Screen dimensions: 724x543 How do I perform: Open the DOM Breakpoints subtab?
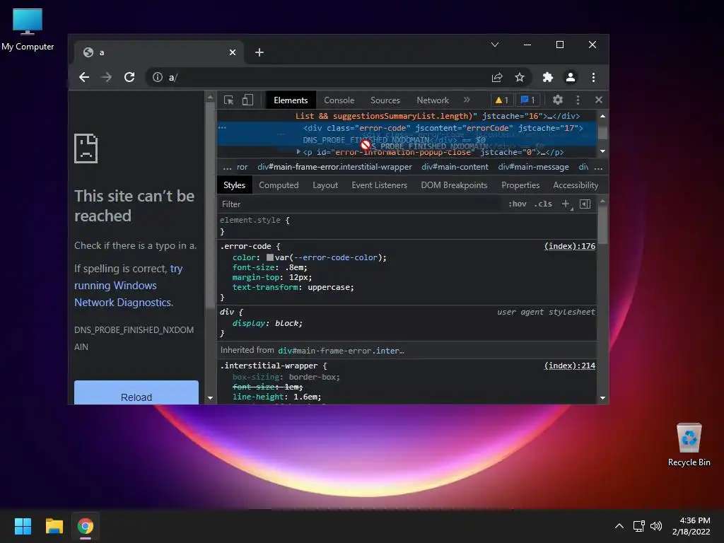pos(454,185)
